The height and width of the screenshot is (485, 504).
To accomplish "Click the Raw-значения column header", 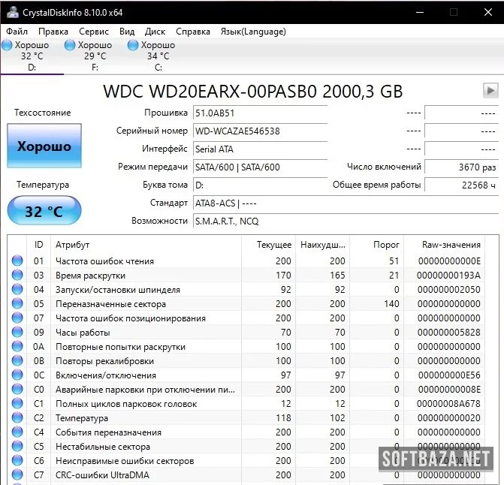I will point(451,245).
